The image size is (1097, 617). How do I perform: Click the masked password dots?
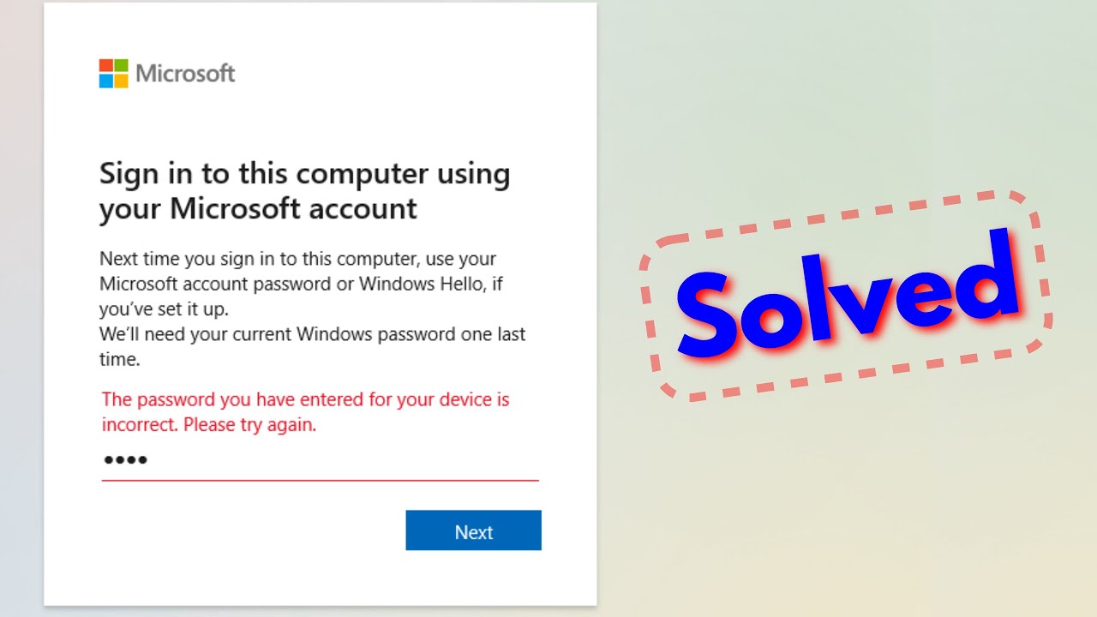[x=125, y=461]
